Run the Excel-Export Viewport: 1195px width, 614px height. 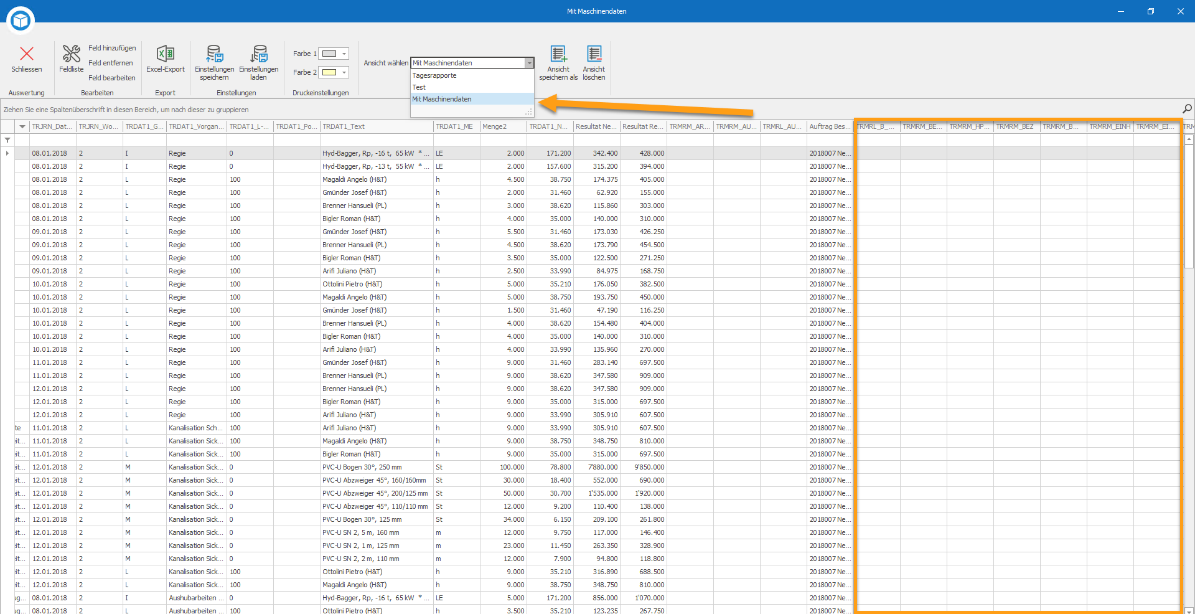(x=166, y=59)
